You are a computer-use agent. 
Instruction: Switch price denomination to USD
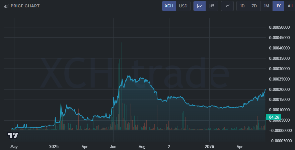(183, 6)
